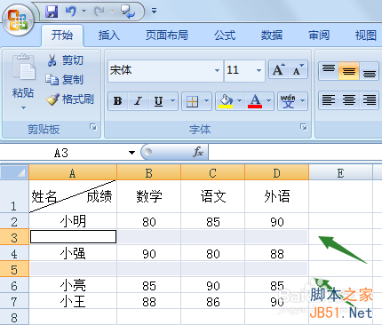The width and height of the screenshot is (382, 325).
Task: Toggle Bold formatting
Action: pos(117,101)
